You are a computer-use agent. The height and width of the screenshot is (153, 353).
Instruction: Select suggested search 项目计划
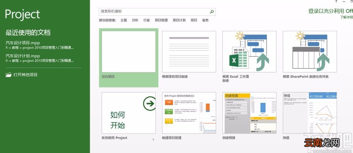pos(179,20)
